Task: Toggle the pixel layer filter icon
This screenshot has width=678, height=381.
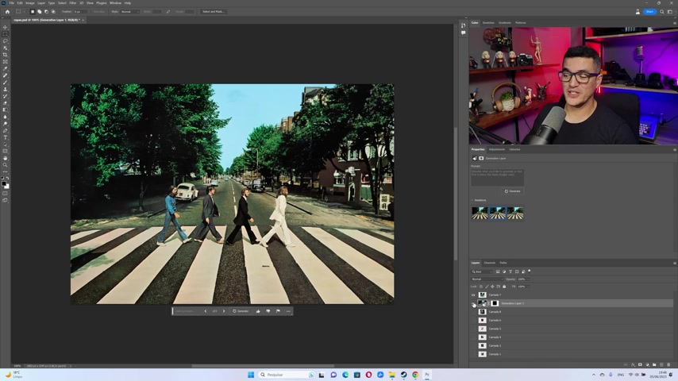Action: [498, 271]
